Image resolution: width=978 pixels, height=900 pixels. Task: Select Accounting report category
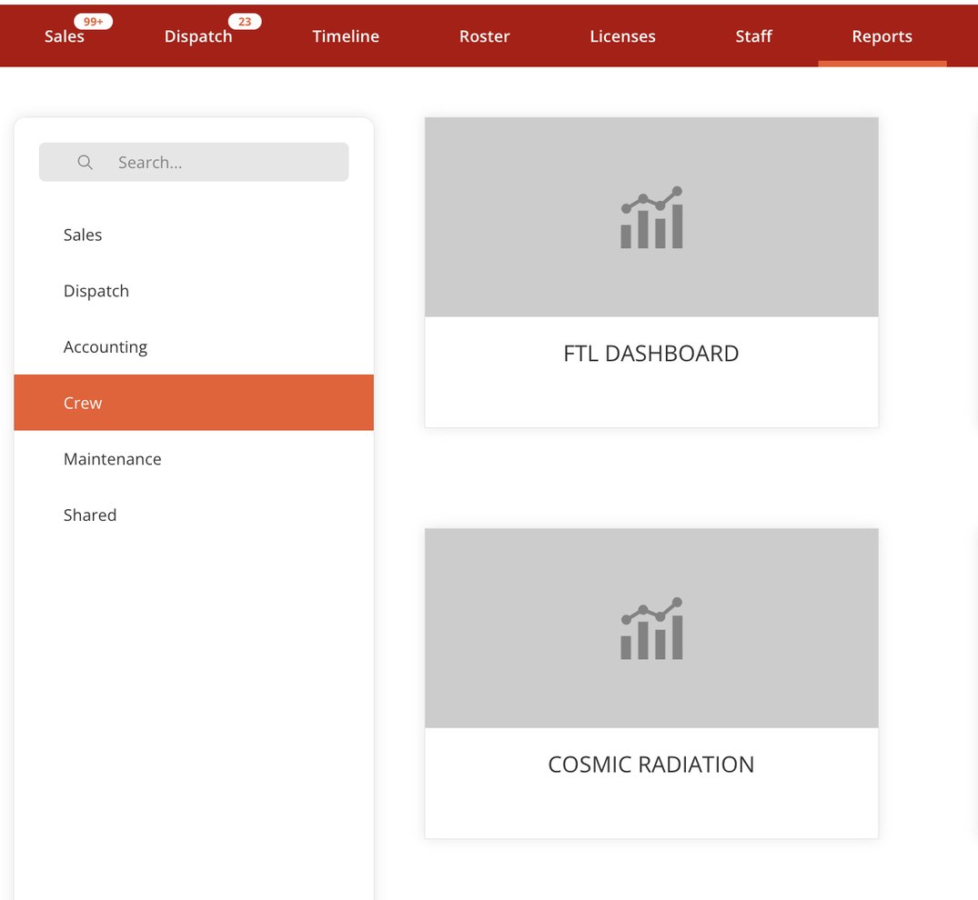106,347
